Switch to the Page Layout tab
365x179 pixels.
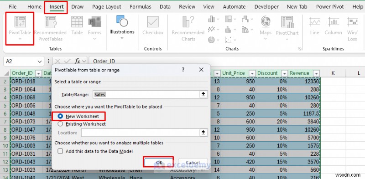(107, 7)
